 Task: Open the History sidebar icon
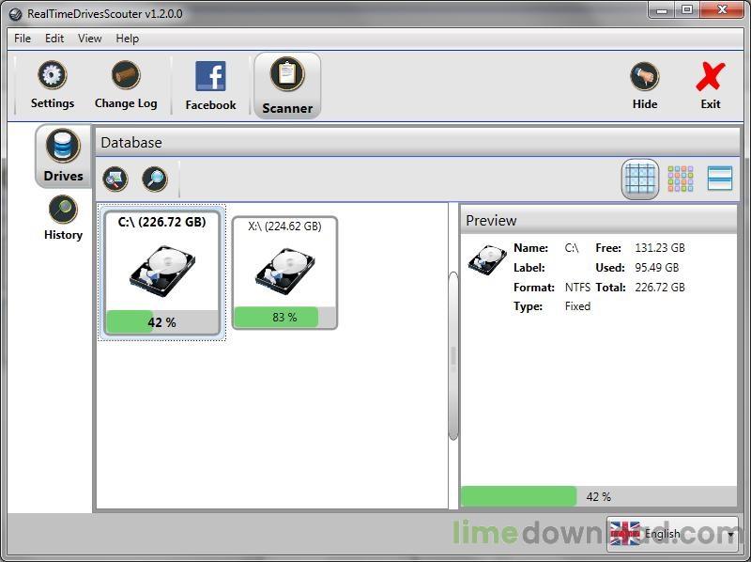coord(63,210)
